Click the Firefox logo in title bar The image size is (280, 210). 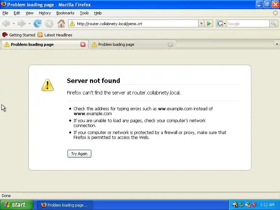click(x=3, y=4)
